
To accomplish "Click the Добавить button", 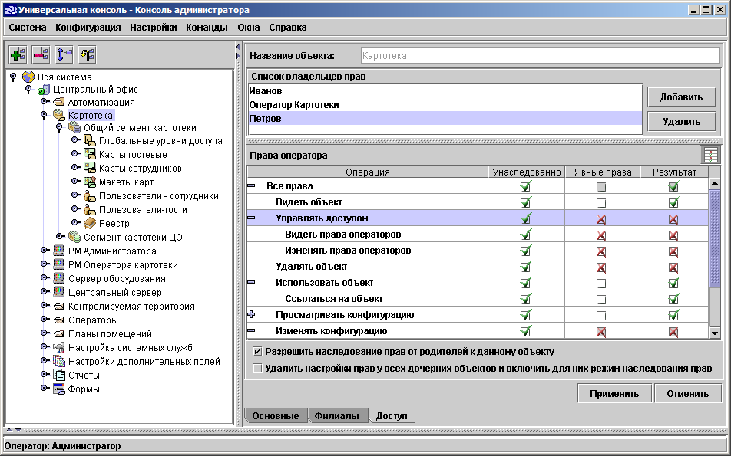I will point(681,97).
